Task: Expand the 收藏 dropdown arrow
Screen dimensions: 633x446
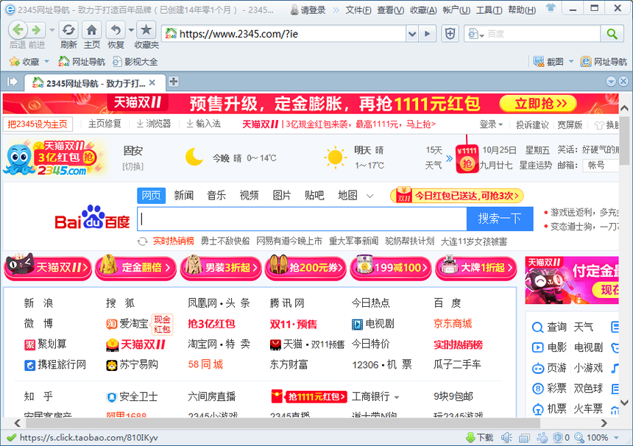Action: 46,62
